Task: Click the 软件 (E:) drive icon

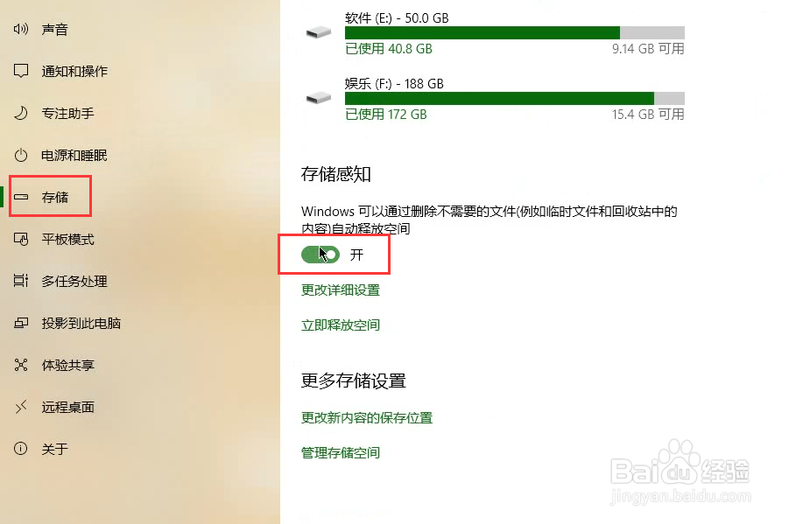Action: [319, 33]
